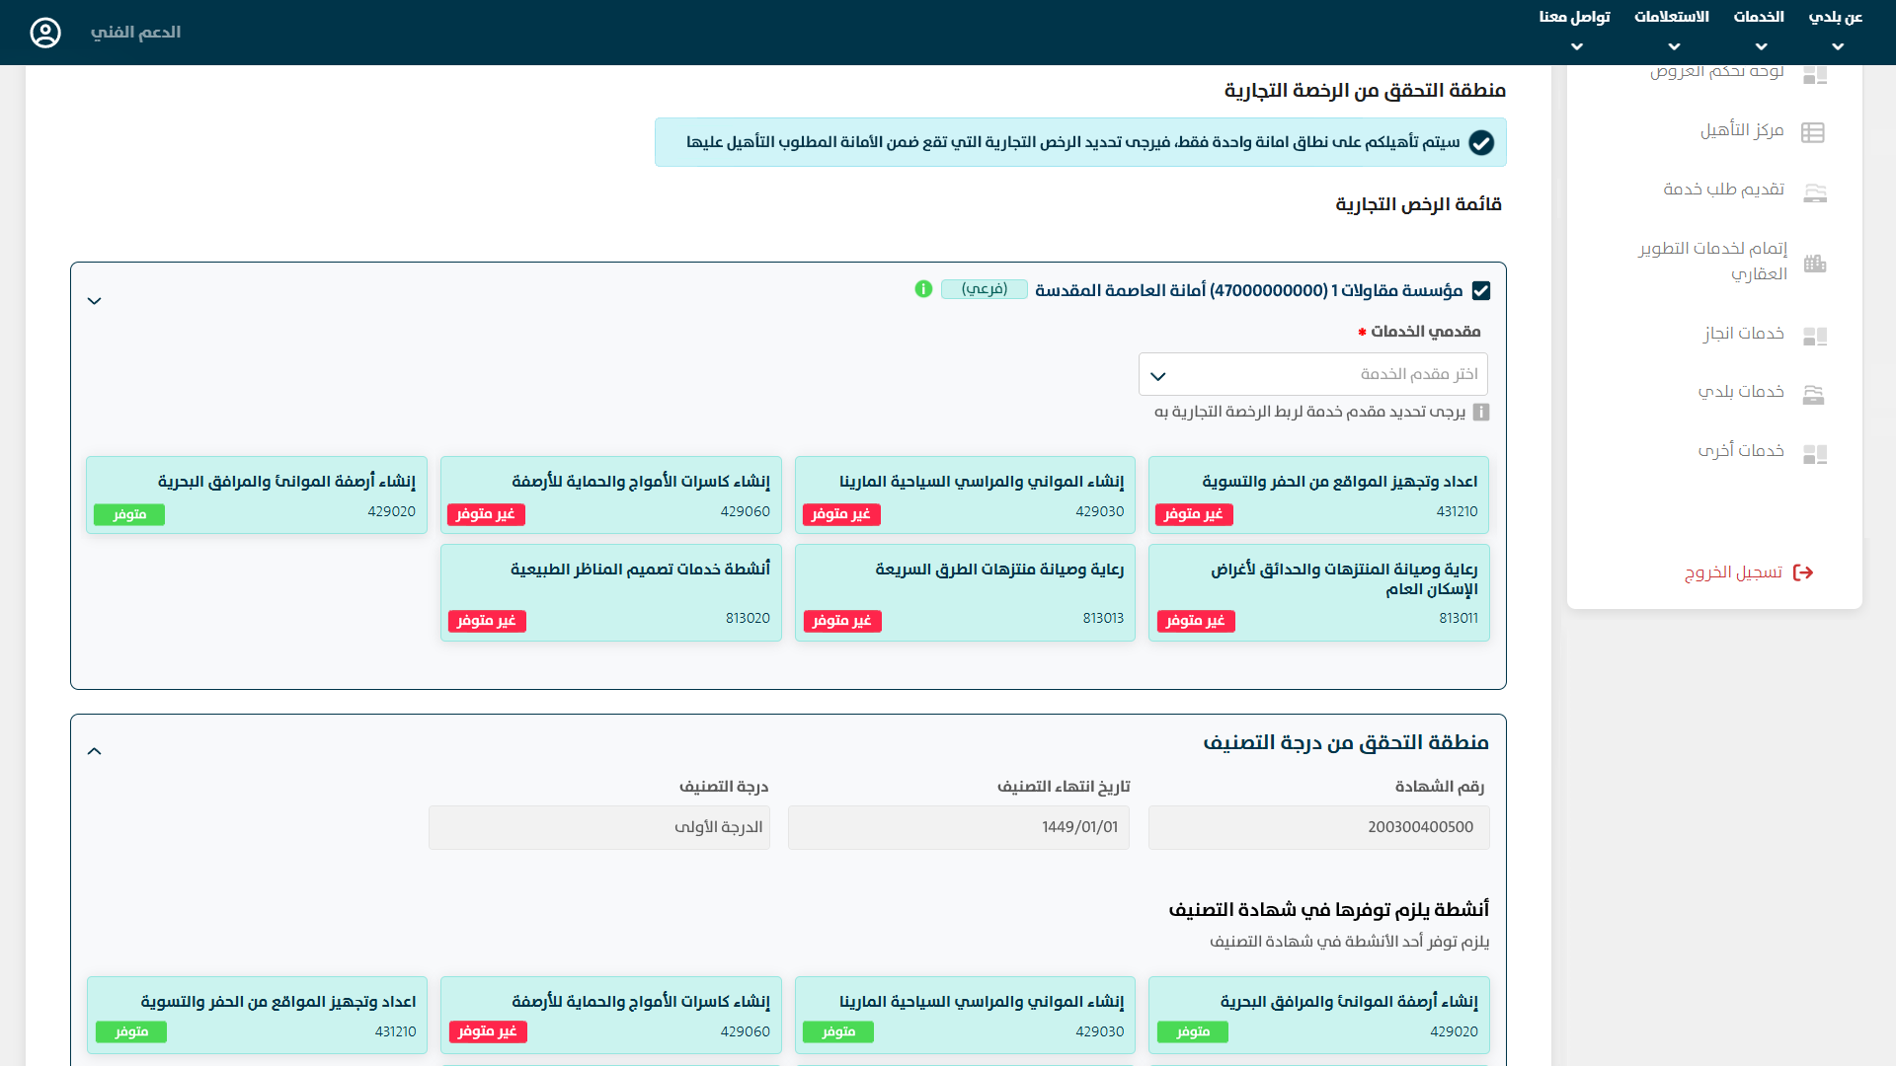Screen dimensions: 1896x1066
Task: Click the logout arrow icon
Action: (x=1803, y=572)
